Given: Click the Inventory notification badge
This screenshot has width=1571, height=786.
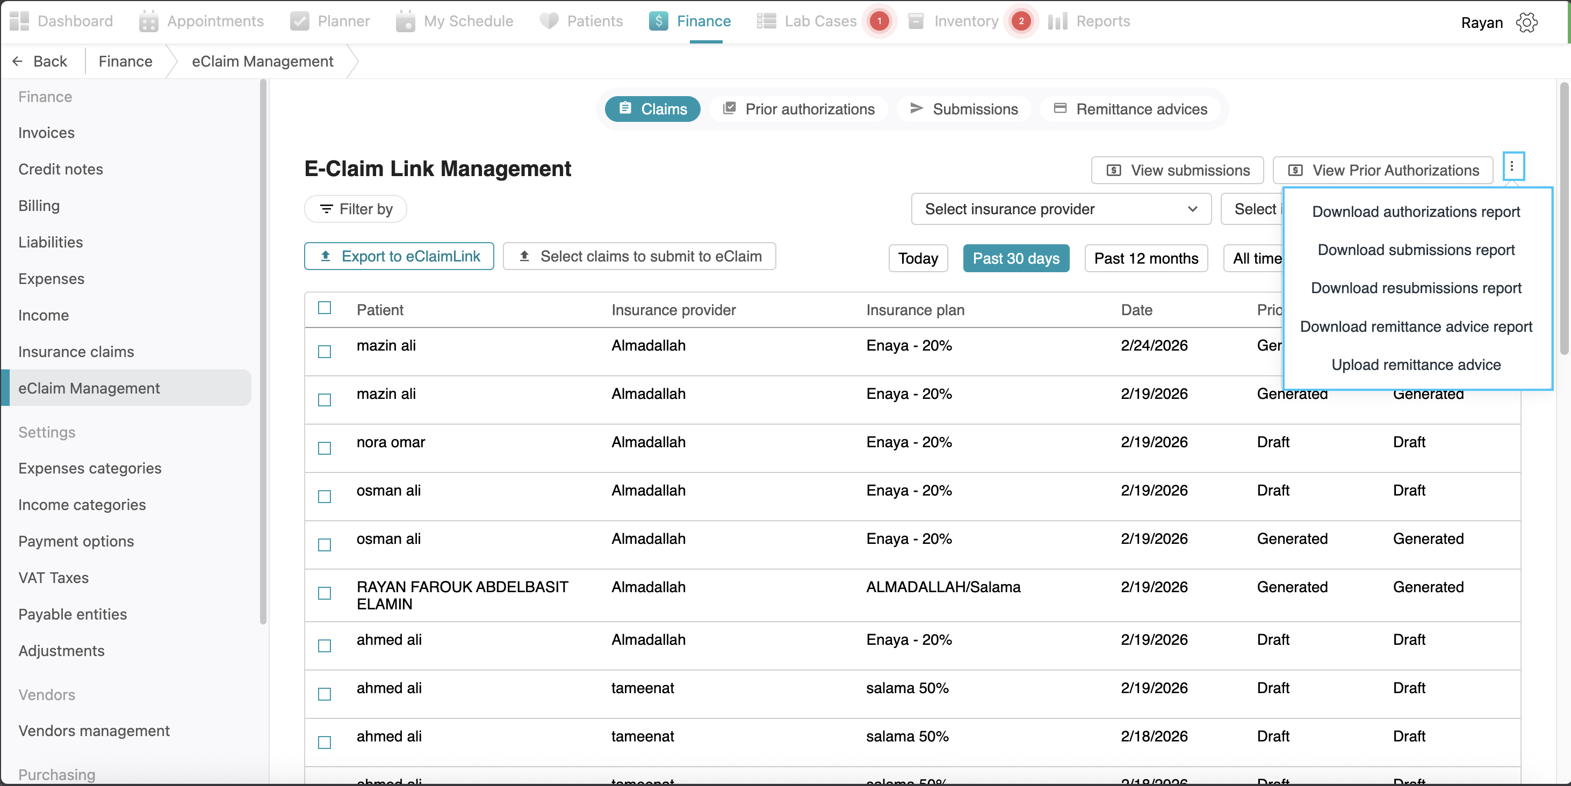Looking at the screenshot, I should pos(1021,21).
